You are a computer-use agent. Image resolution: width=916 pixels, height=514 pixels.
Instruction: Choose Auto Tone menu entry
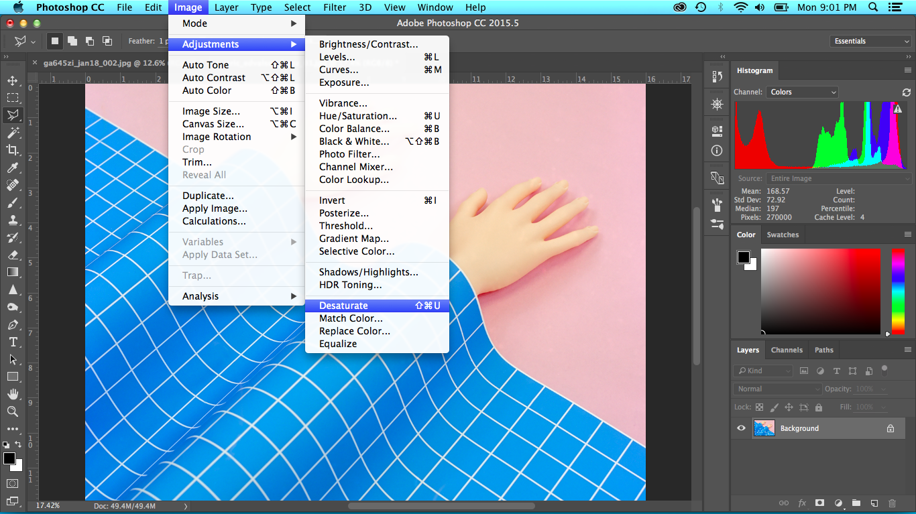tap(236, 65)
